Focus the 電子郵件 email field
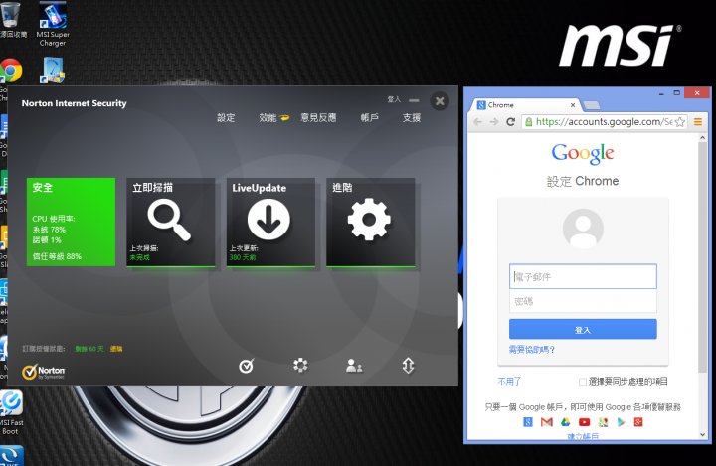716x466 pixels. (583, 276)
